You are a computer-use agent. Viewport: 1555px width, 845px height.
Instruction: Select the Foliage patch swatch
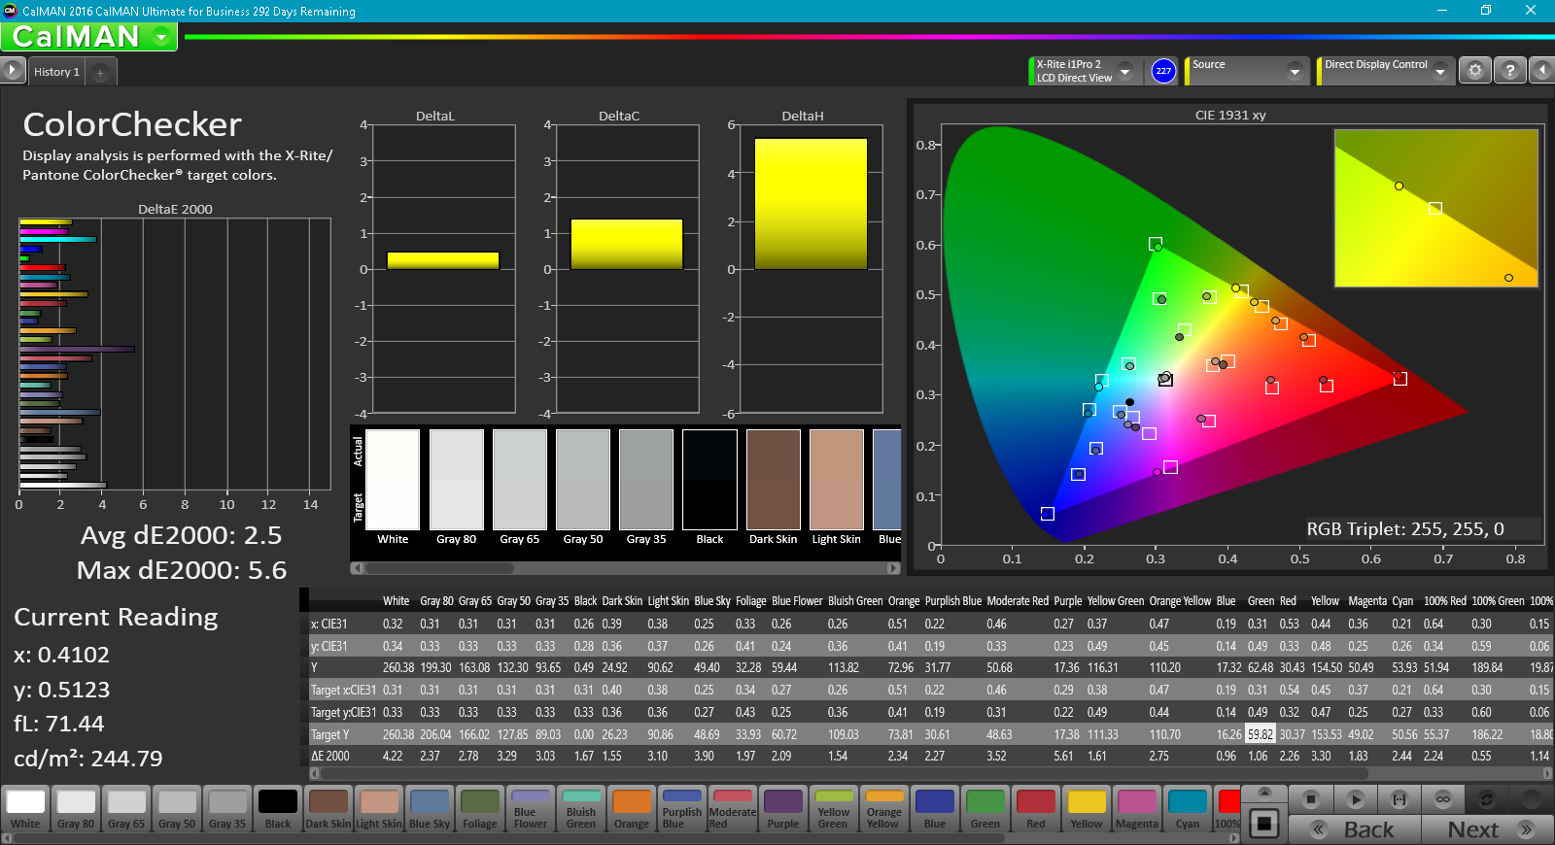[x=480, y=809]
